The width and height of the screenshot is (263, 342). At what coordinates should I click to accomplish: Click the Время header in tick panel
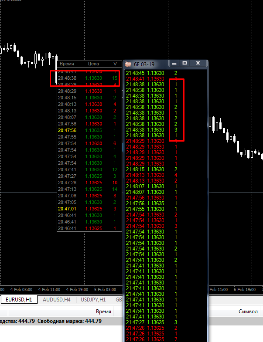click(67, 64)
